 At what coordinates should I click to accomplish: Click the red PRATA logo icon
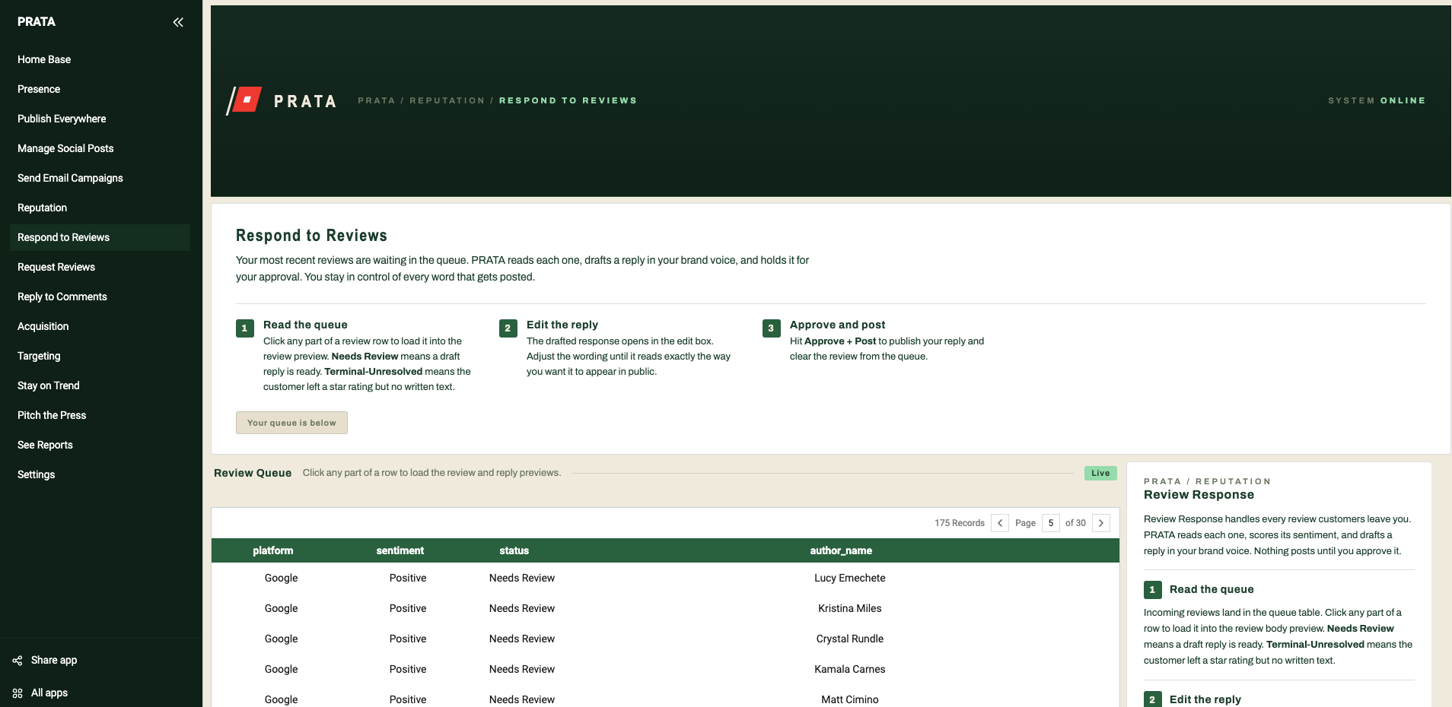[x=245, y=100]
